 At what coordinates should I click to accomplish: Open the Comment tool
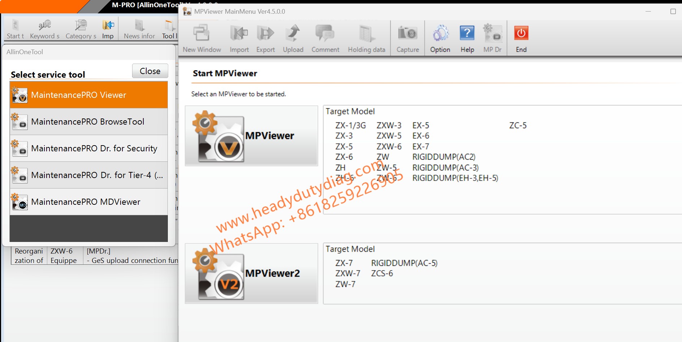click(x=325, y=39)
